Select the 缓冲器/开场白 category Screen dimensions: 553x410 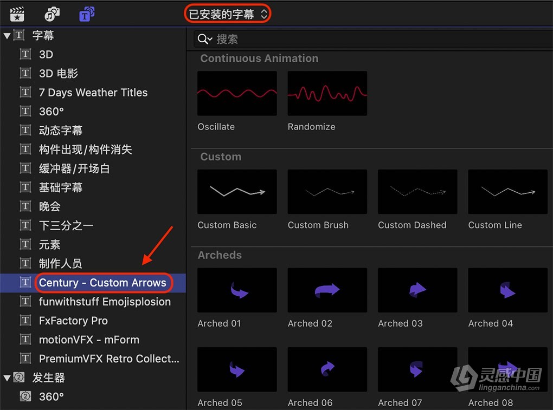[74, 168]
